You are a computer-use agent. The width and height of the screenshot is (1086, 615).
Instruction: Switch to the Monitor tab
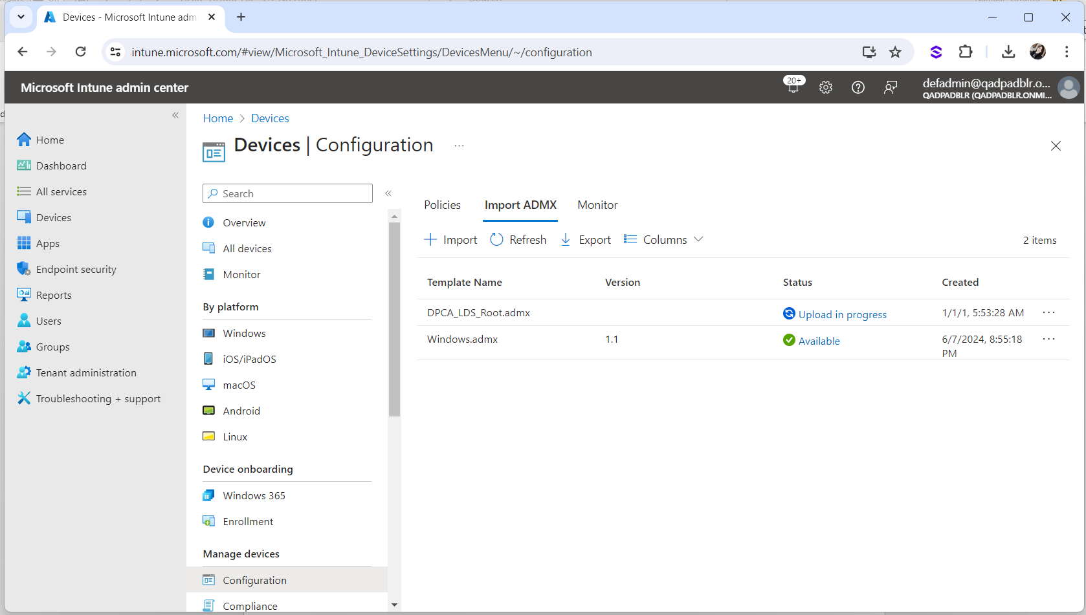(x=597, y=205)
